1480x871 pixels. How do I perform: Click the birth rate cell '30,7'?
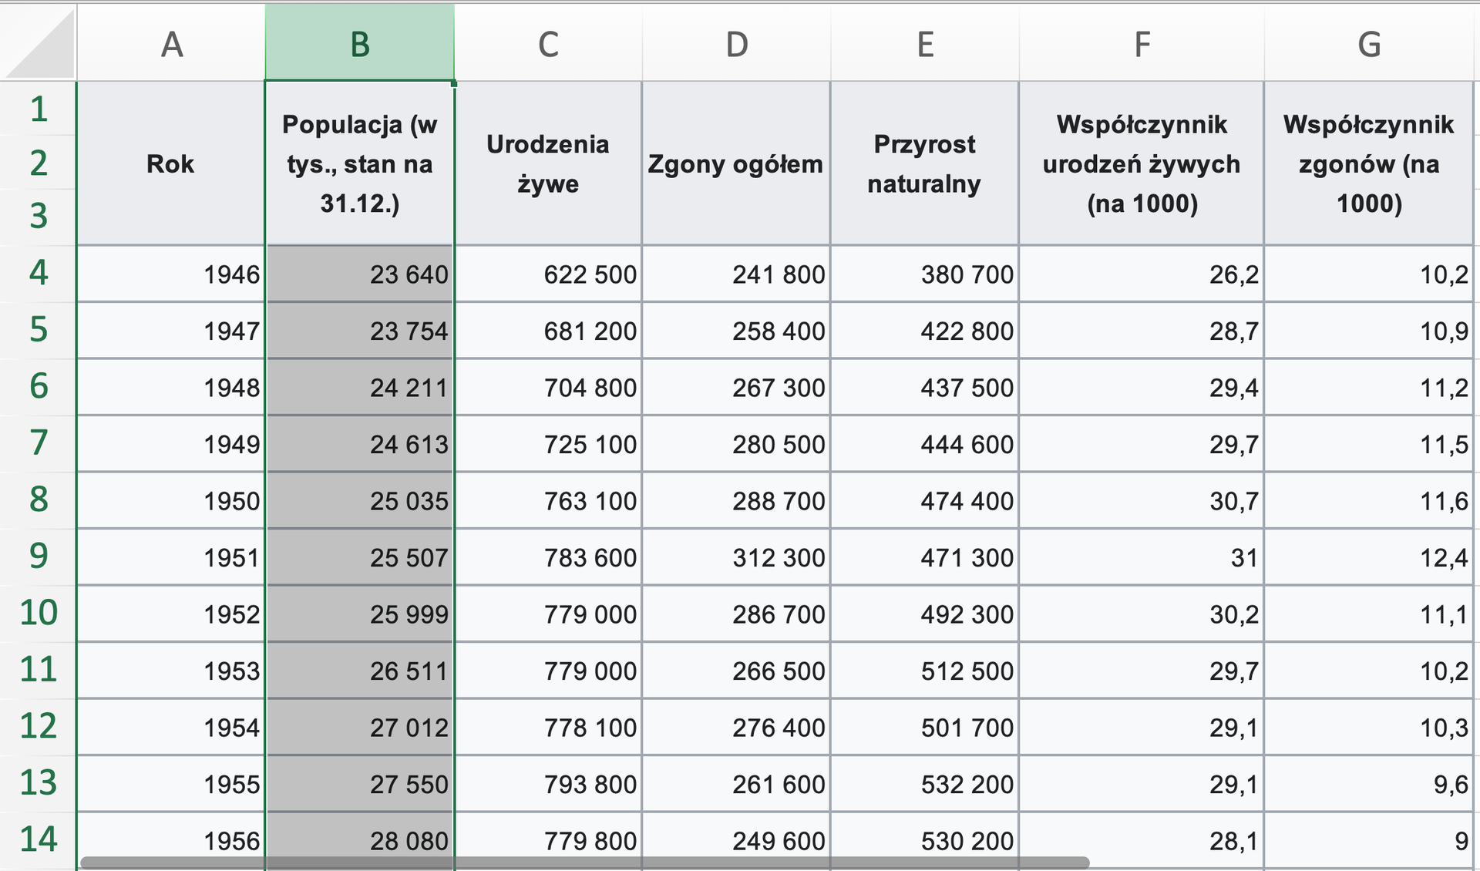tap(1142, 500)
